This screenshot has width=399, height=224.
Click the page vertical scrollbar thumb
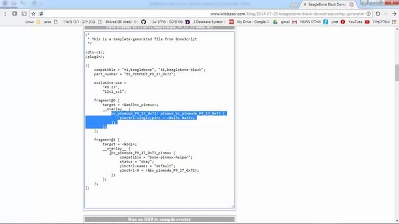click(397, 73)
